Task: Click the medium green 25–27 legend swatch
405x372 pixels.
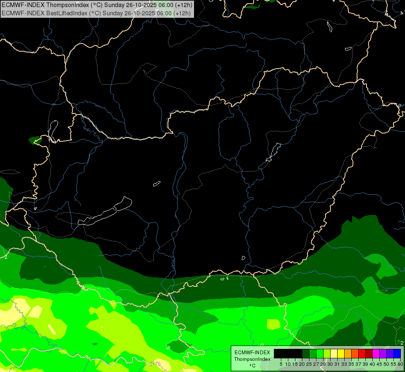Action: click(x=313, y=353)
